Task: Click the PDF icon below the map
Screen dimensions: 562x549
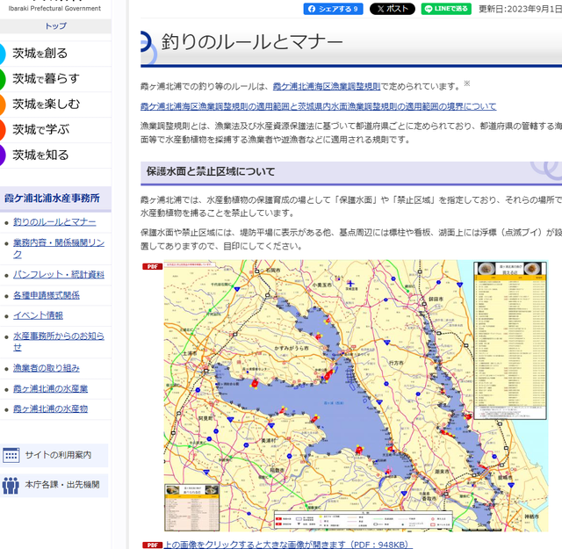Action: (151, 545)
